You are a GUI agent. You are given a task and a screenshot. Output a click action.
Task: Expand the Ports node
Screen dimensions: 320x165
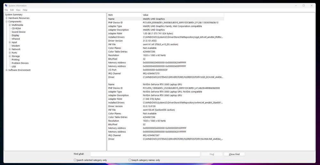(10, 53)
